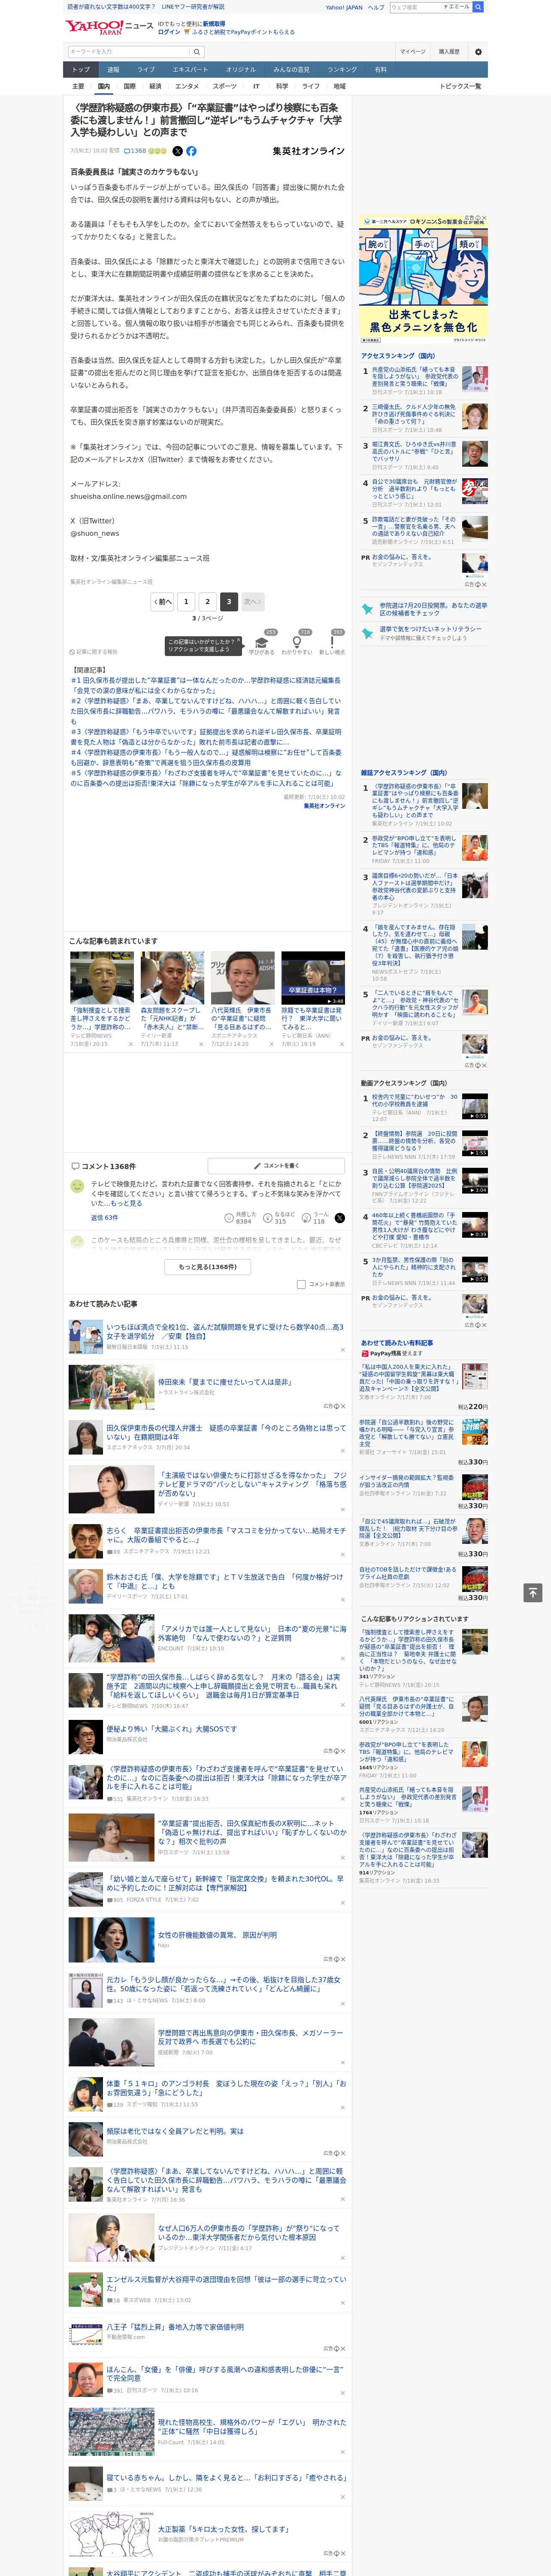The height and width of the screenshot is (2576, 551).
Task: Open the ライブ tab in the top bar
Action: tap(146, 69)
